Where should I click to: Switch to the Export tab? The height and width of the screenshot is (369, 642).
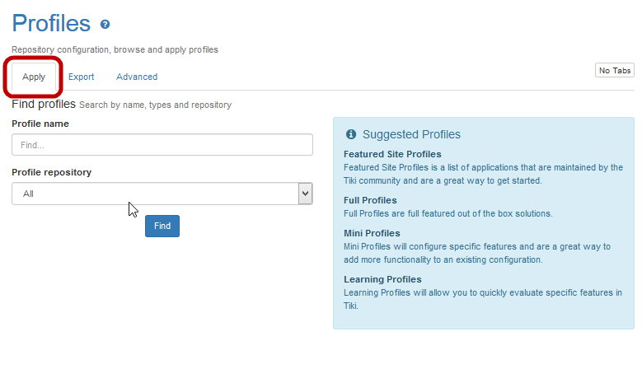point(81,77)
